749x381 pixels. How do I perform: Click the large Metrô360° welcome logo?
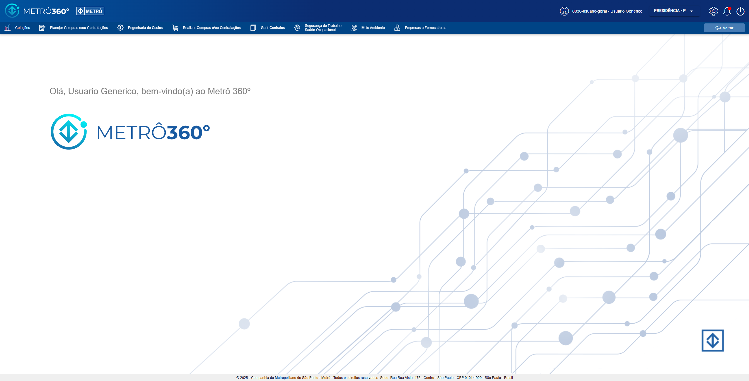[x=130, y=132]
